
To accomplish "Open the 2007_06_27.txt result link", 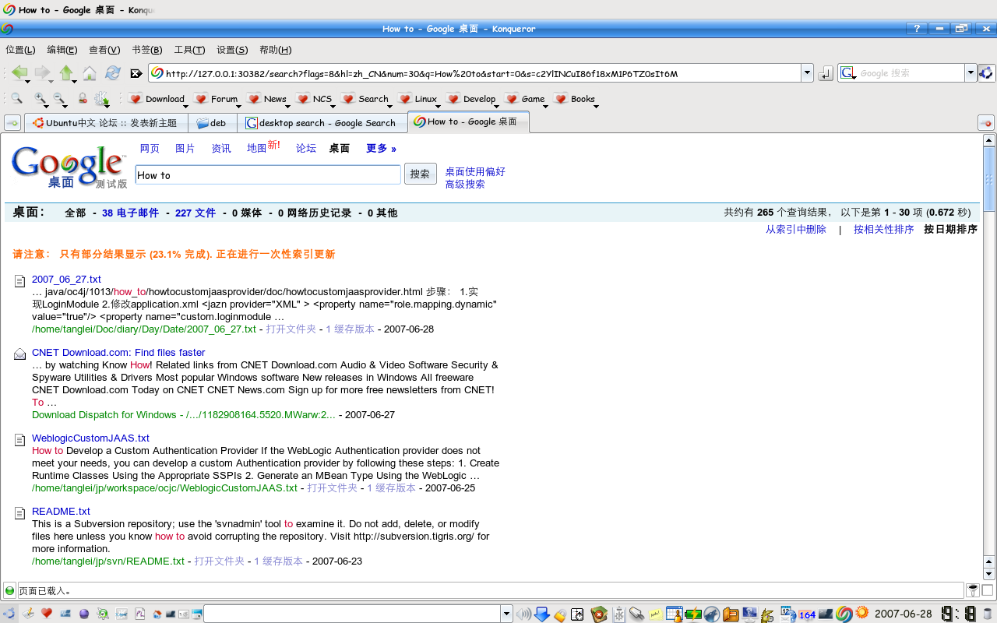I will pos(66,280).
